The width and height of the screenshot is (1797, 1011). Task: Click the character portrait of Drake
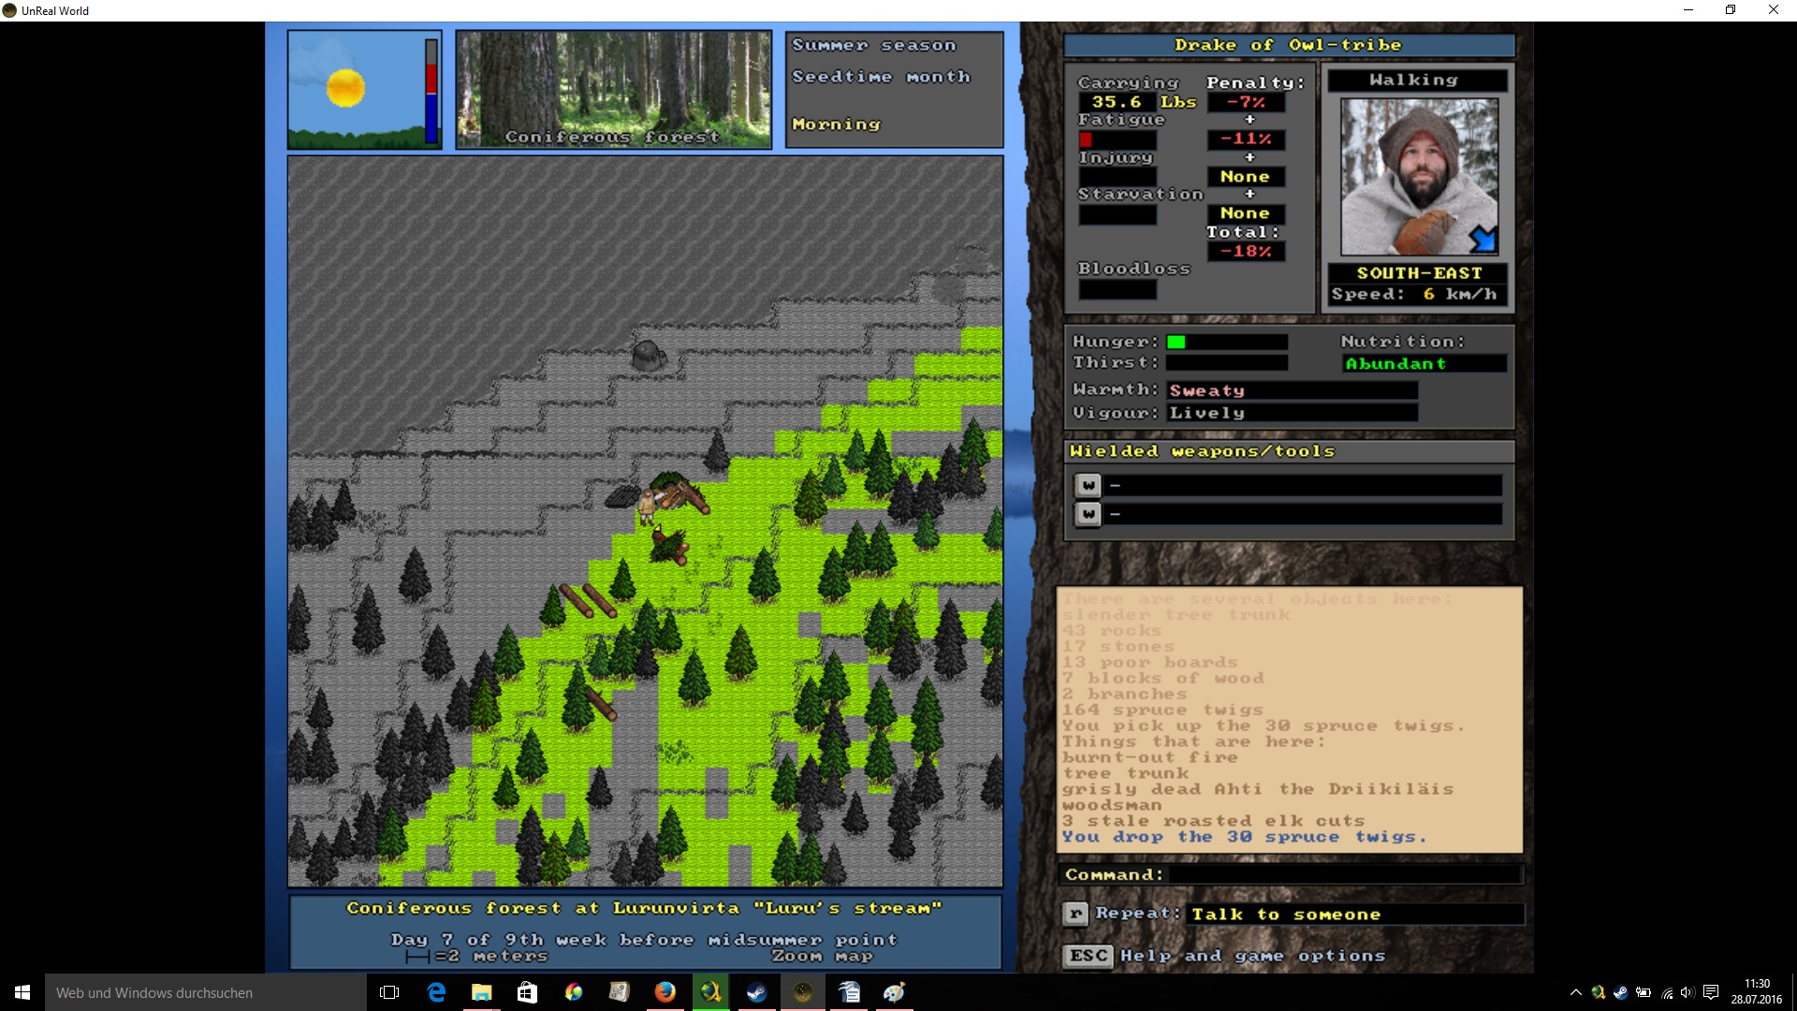coord(1419,177)
